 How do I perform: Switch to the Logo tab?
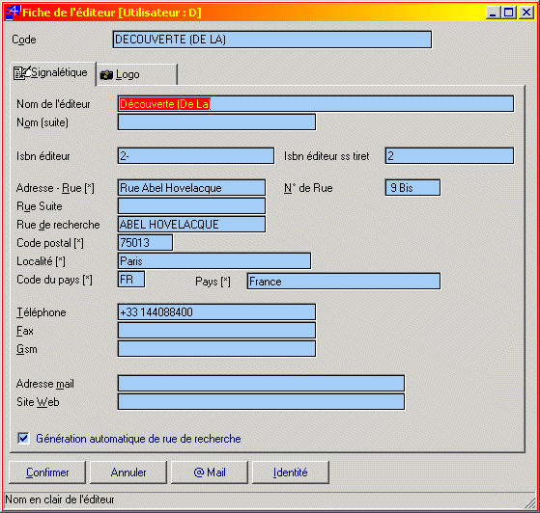137,74
